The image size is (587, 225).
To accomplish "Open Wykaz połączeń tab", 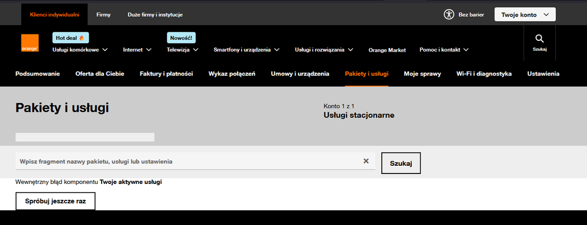I will point(232,74).
